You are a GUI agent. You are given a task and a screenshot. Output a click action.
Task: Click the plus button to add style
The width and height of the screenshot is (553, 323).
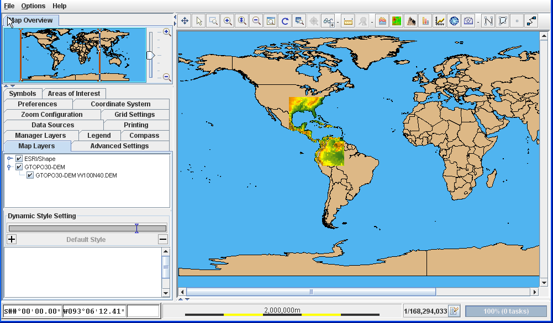coord(12,239)
